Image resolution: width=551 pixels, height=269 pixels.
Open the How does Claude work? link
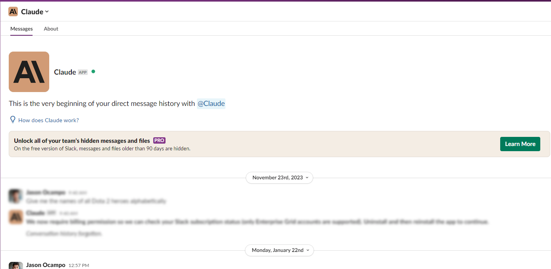click(48, 120)
